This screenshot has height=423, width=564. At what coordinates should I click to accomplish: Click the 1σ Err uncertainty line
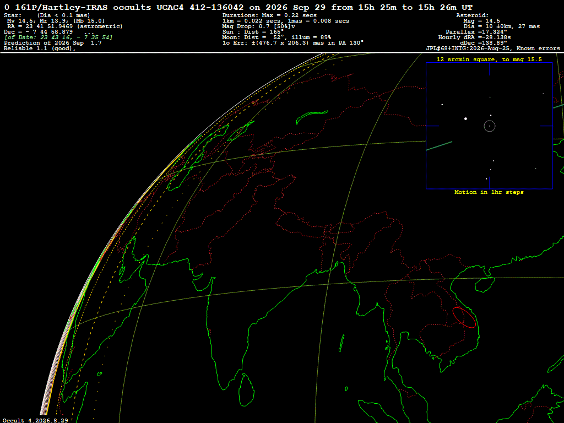(x=293, y=43)
